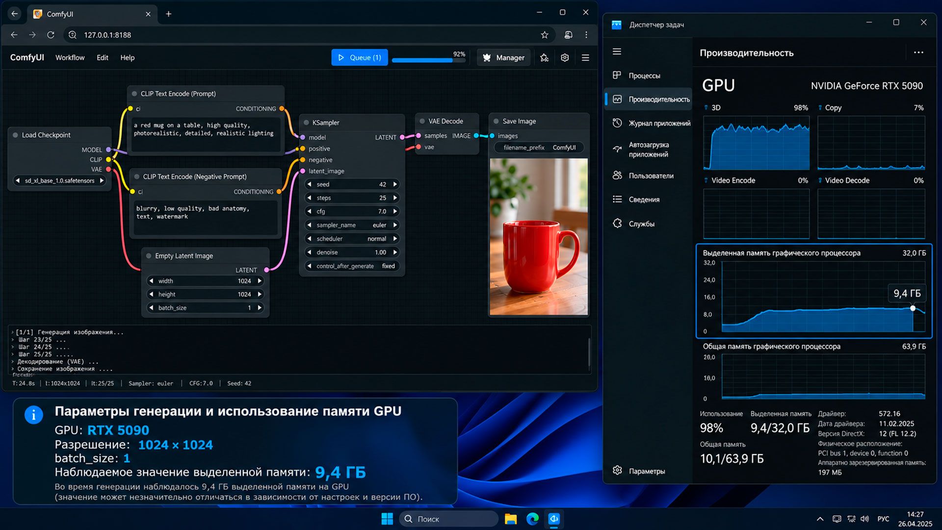Click right arrow of sampler_name euler field

(395, 225)
